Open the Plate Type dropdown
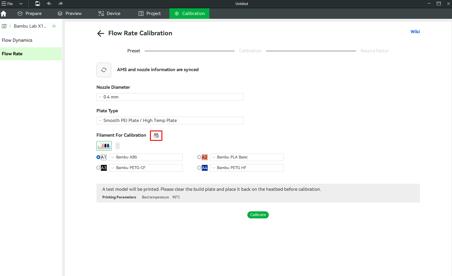Image resolution: width=452 pixels, height=276 pixels. click(x=170, y=121)
